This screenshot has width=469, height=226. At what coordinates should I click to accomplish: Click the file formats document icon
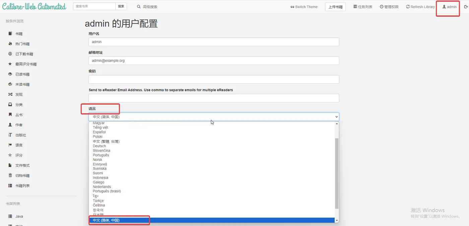pyautogui.click(x=10, y=165)
